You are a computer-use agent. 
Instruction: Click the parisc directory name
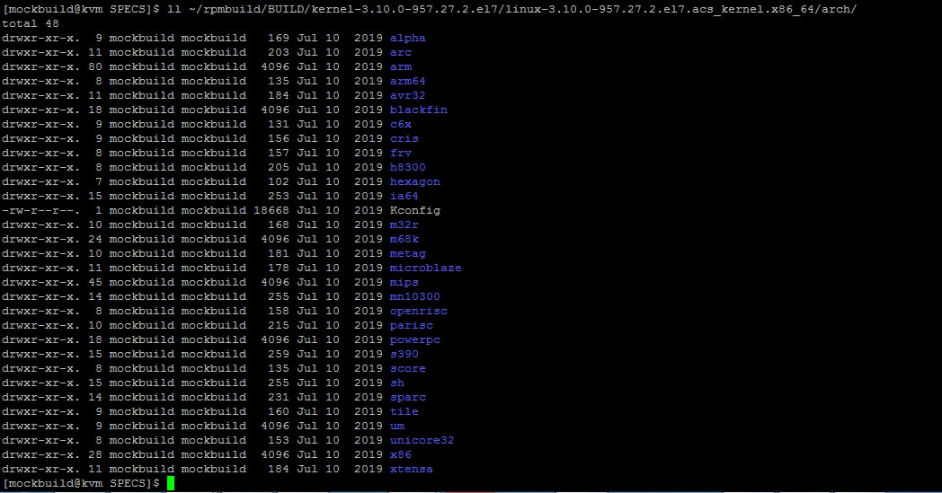coord(411,326)
